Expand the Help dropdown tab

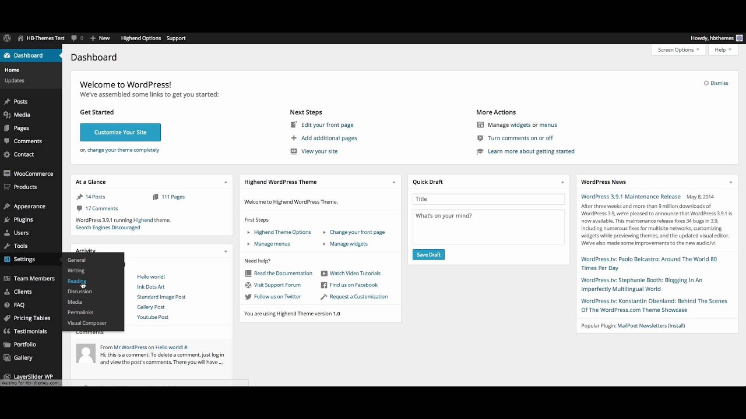(x=723, y=50)
